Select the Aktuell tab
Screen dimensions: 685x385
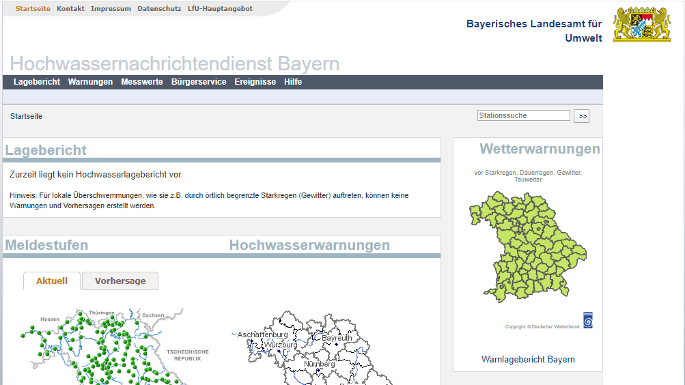tap(52, 281)
